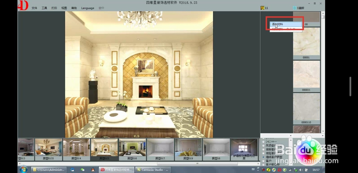Viewport: 358px width, 173px height.
Task: Open the 文件 menu
Action: click(34, 8)
